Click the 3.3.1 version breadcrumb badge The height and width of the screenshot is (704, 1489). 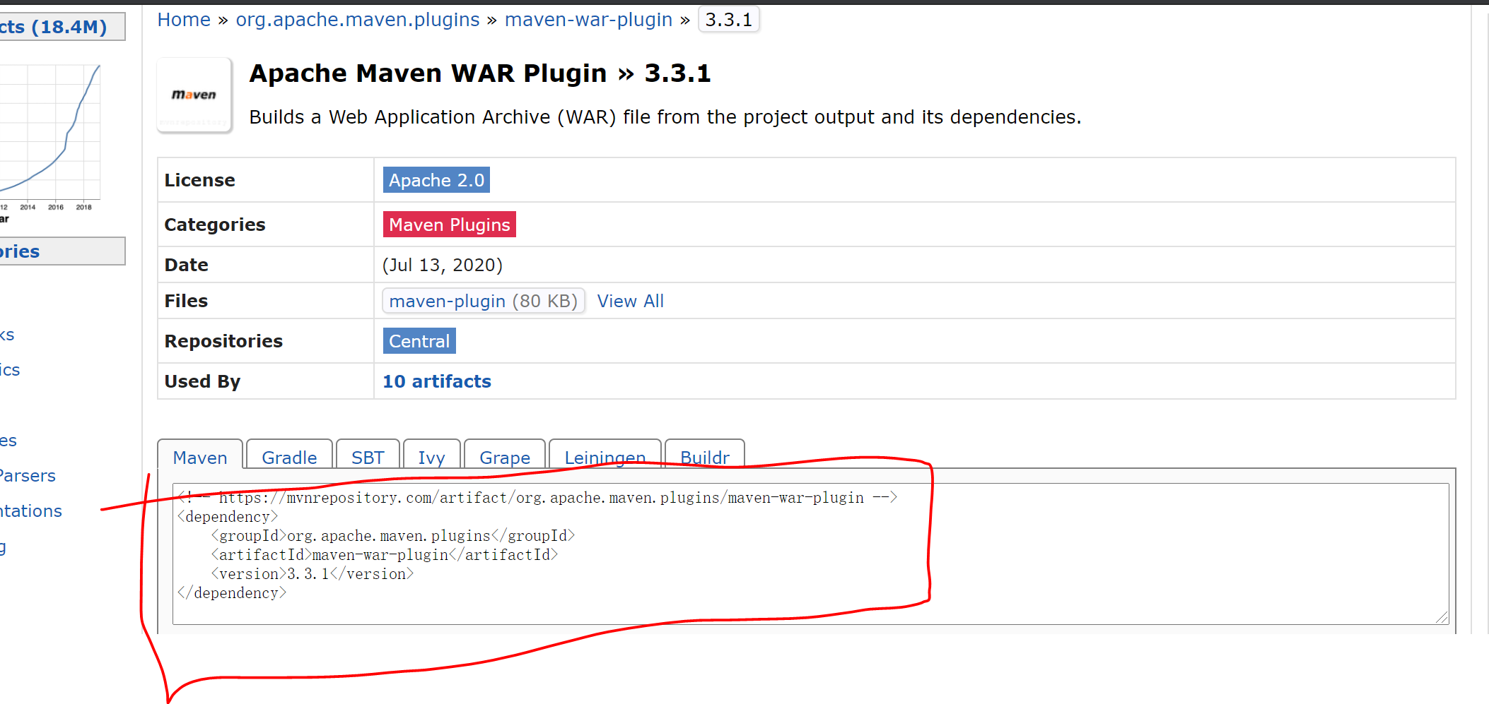click(x=728, y=20)
